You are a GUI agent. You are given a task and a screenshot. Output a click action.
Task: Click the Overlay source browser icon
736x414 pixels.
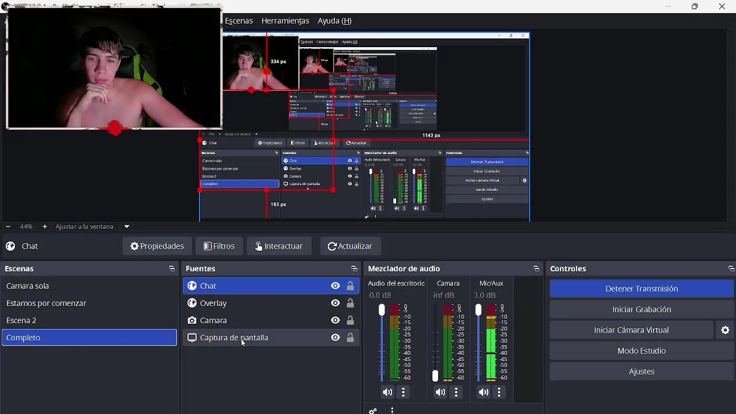coord(192,303)
